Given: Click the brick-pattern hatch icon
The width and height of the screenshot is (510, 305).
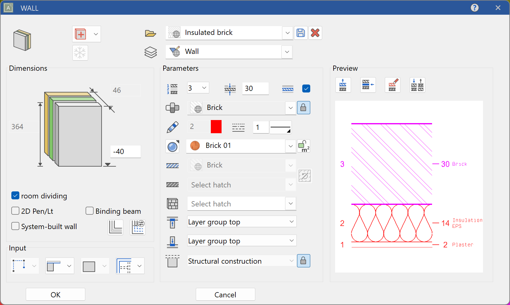Looking at the screenshot, I should click(x=172, y=204).
